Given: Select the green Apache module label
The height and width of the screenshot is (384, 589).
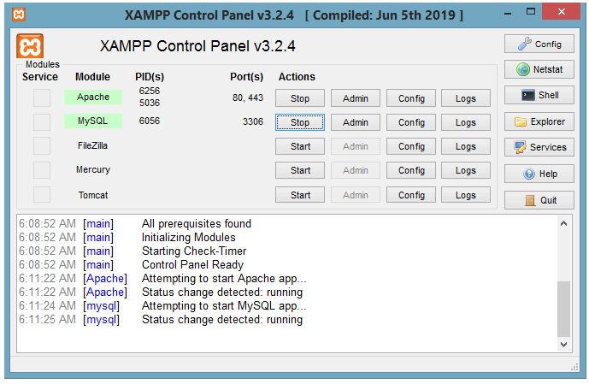Looking at the screenshot, I should point(93,97).
